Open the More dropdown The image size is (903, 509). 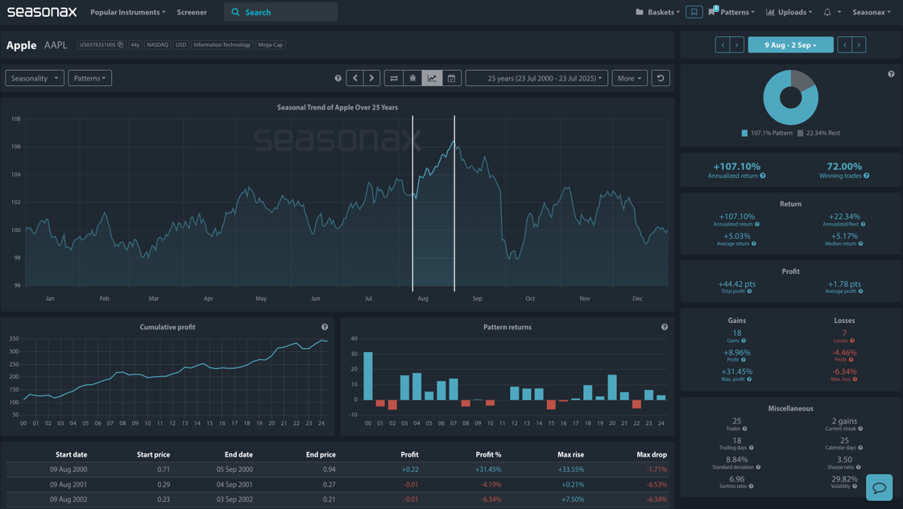pyautogui.click(x=629, y=78)
